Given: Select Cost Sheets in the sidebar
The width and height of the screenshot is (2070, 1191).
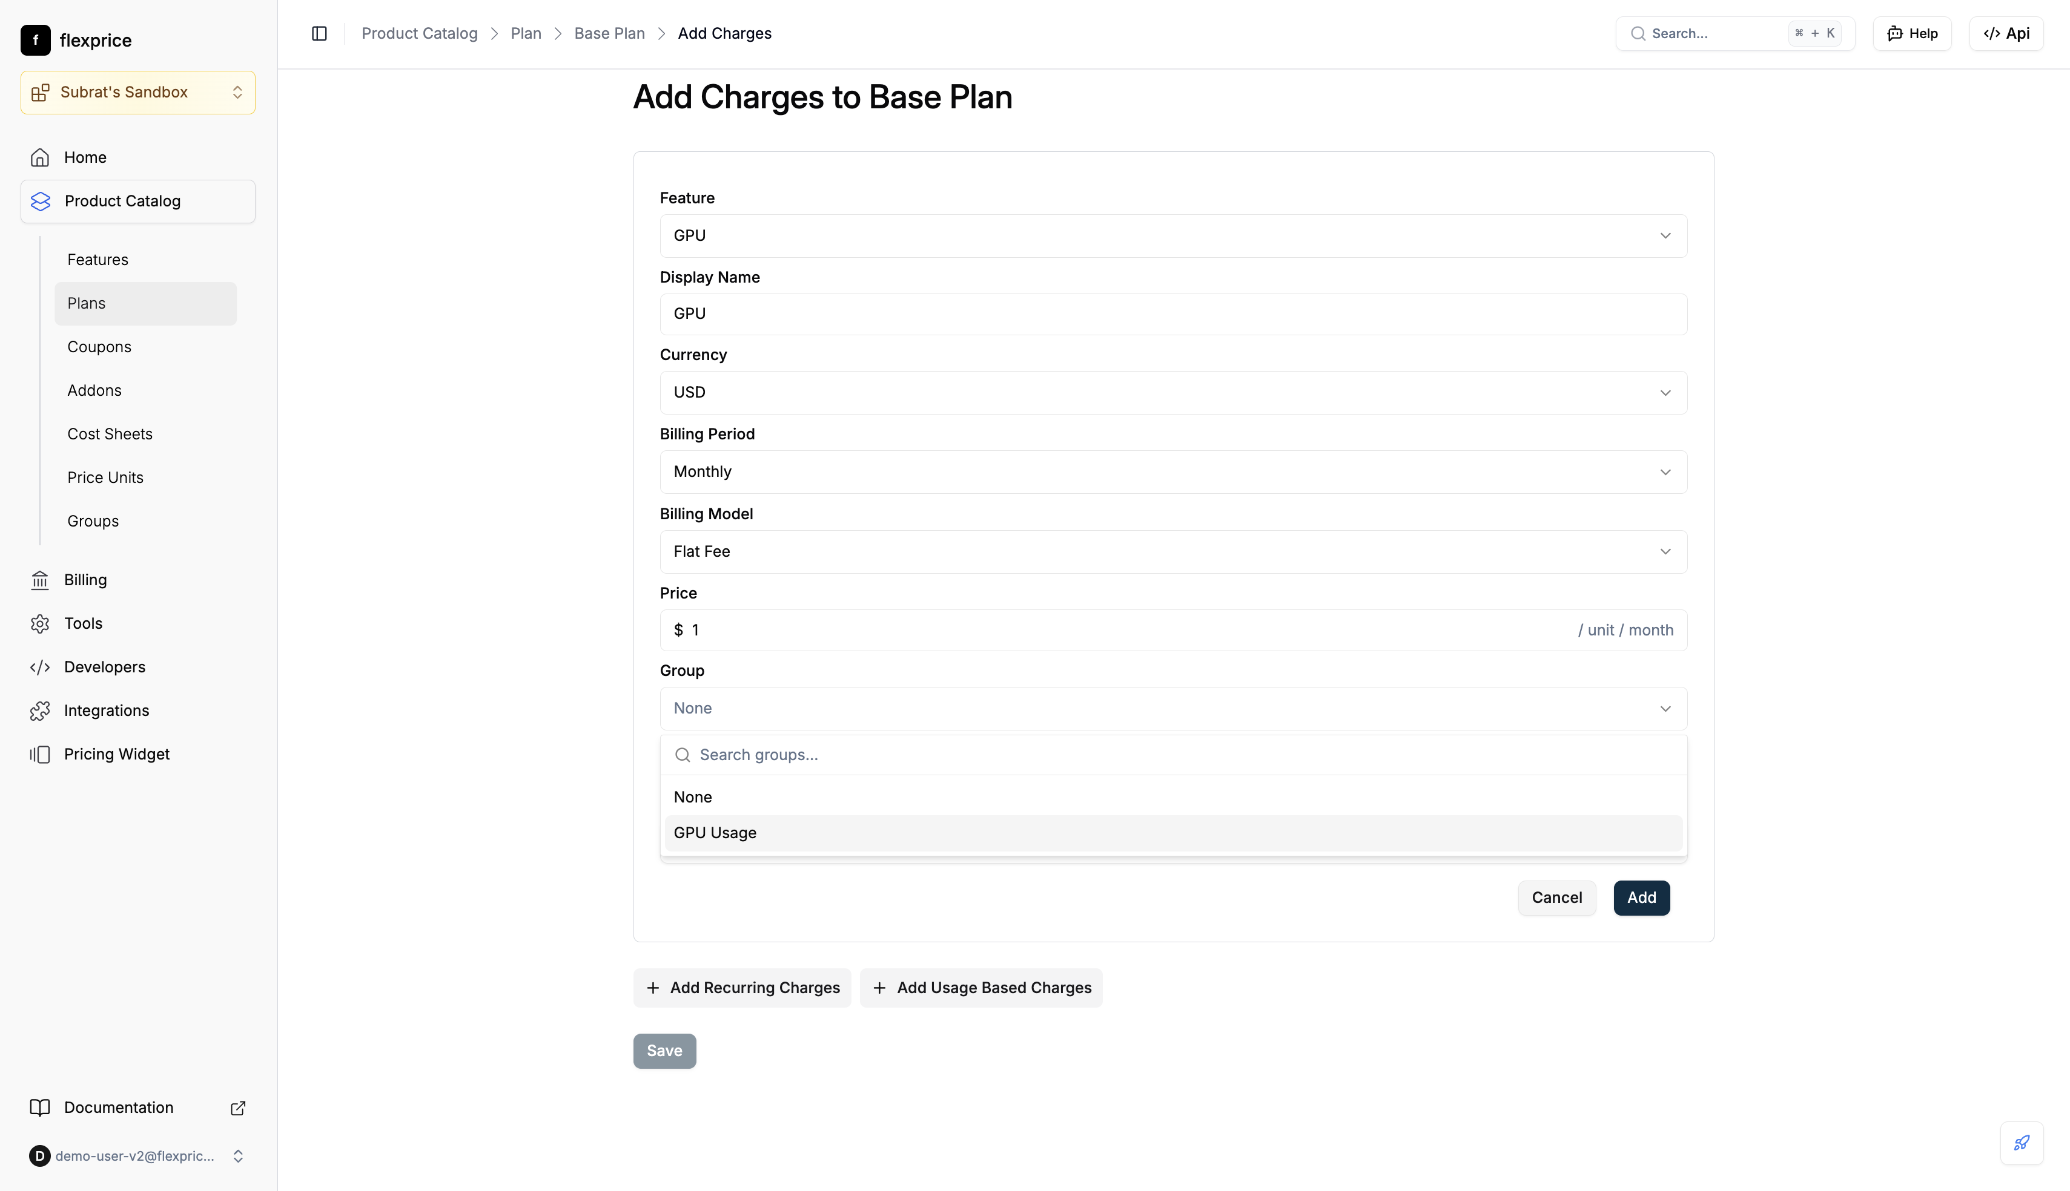Looking at the screenshot, I should pos(110,433).
